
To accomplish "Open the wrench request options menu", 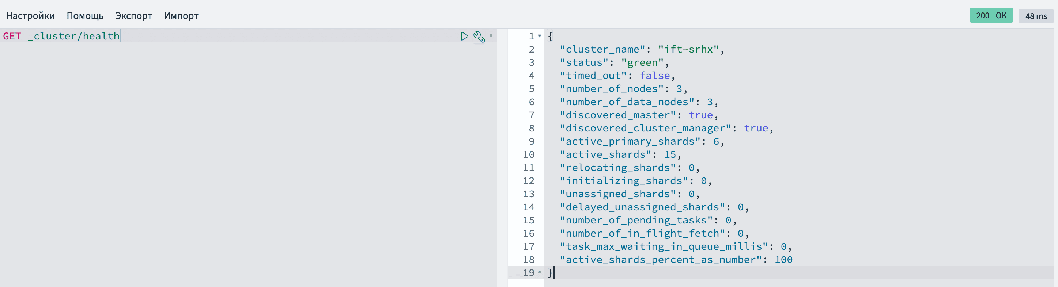I will [479, 37].
